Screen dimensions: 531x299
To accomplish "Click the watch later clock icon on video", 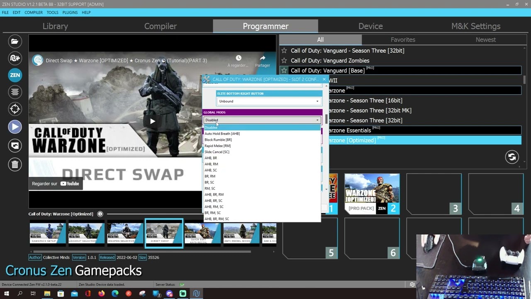I will (239, 58).
